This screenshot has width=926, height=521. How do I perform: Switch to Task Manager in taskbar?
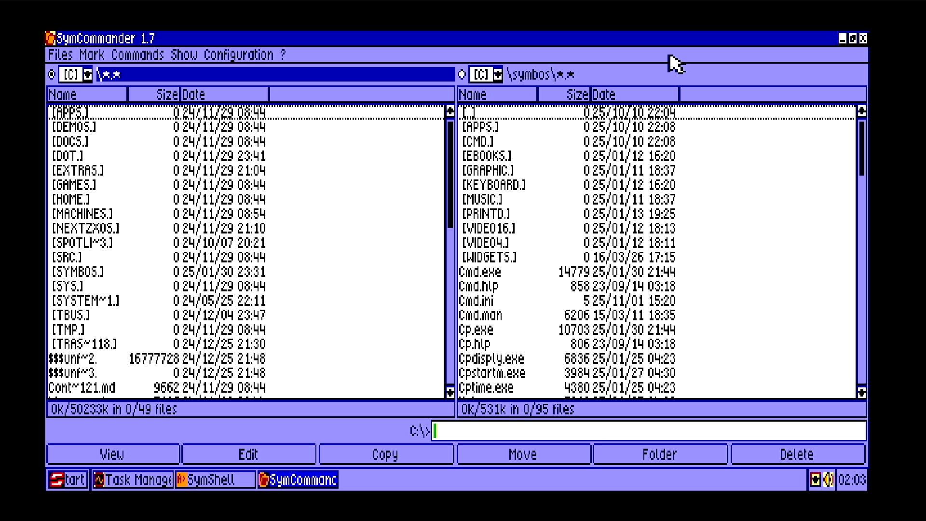(133, 480)
